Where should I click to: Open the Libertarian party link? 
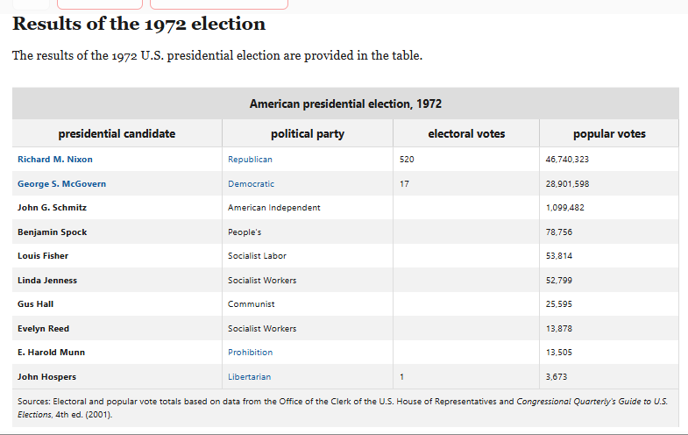pos(249,377)
